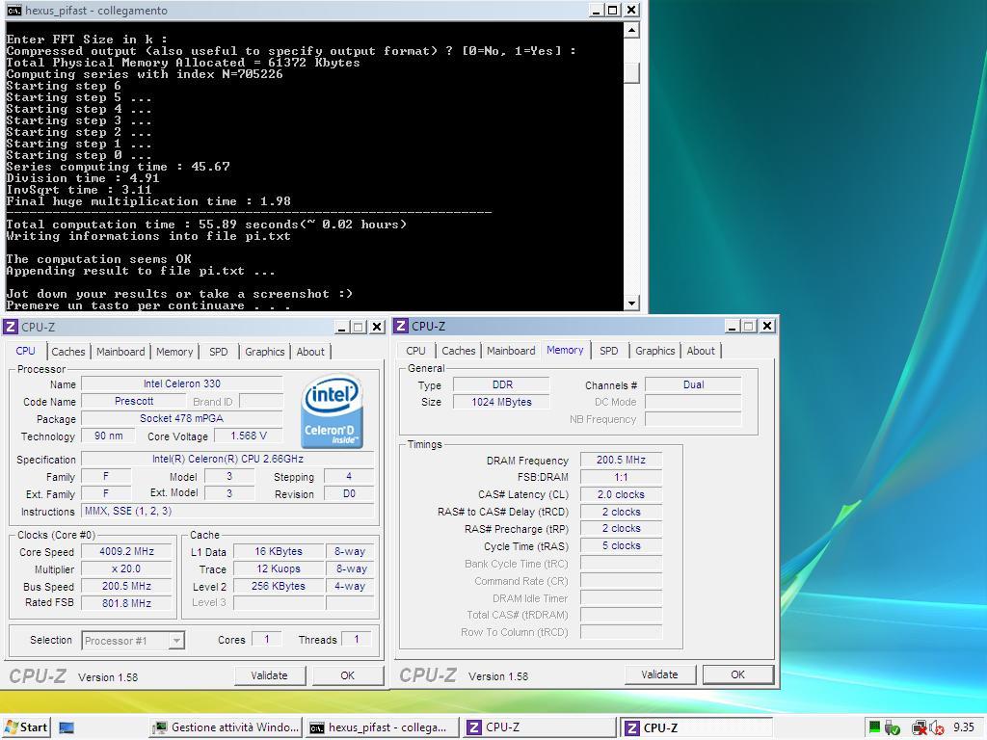Image resolution: width=987 pixels, height=740 pixels.
Task: Click OK in right CPU-Z window
Action: (737, 674)
